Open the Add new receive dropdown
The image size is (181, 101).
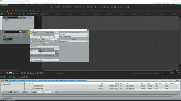pos(74,41)
